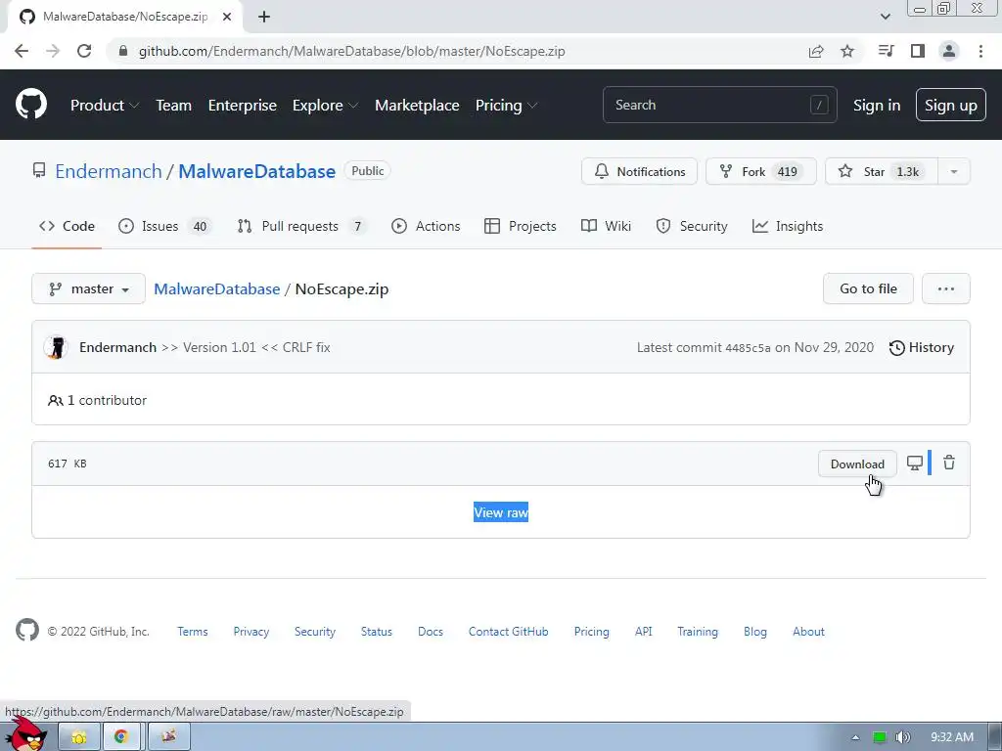Show hidden tray icons arrow

[x=855, y=737]
